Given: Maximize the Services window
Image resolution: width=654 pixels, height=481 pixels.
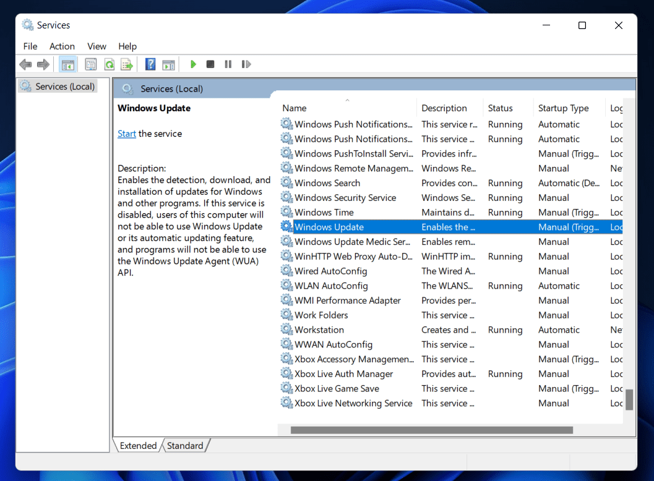Looking at the screenshot, I should tap(582, 25).
